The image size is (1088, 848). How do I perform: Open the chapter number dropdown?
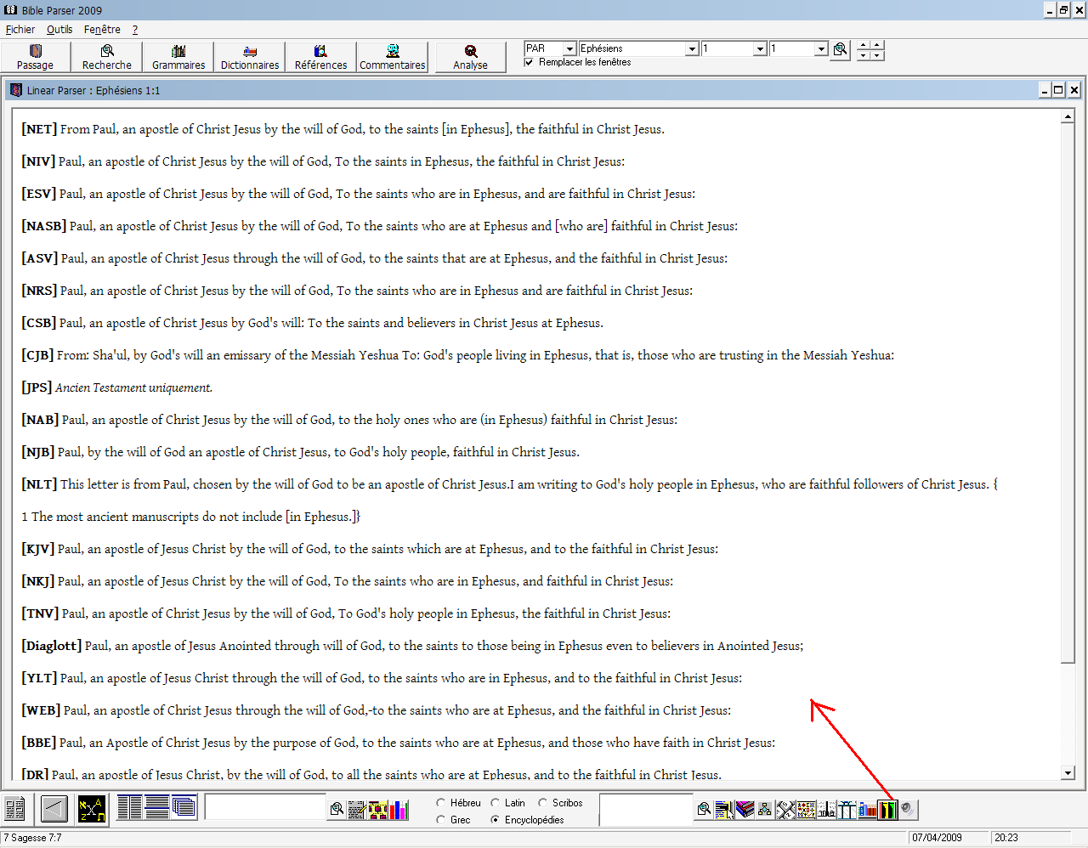tap(760, 49)
